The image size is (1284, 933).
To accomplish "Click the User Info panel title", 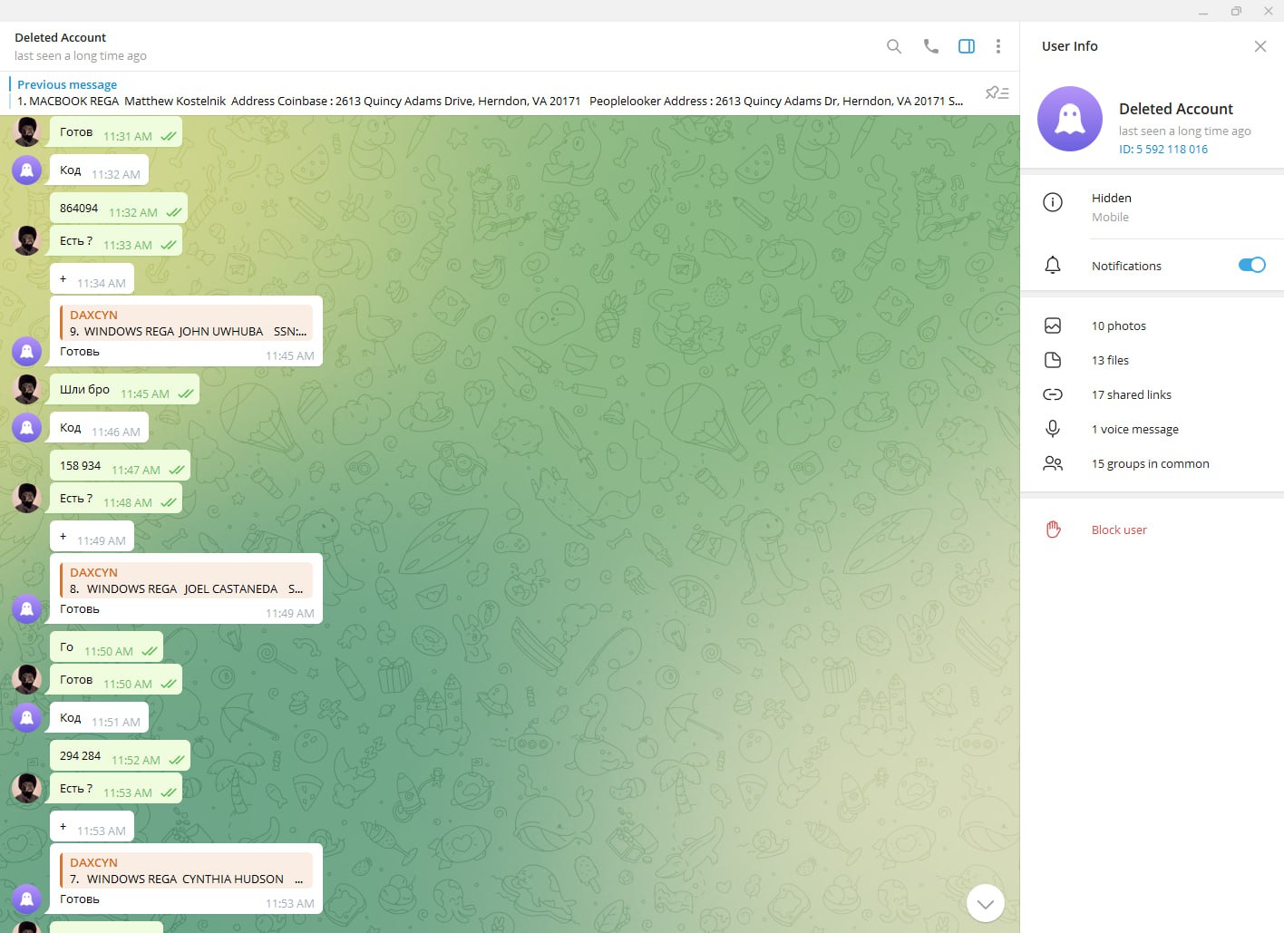I will 1070,46.
